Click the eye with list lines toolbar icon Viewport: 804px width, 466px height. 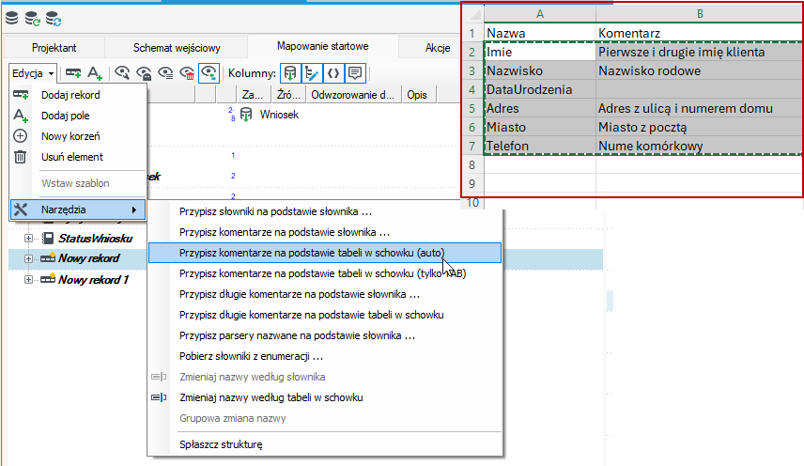pos(165,73)
